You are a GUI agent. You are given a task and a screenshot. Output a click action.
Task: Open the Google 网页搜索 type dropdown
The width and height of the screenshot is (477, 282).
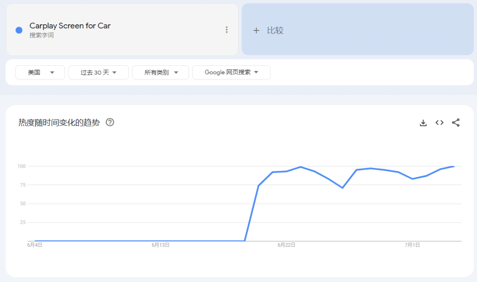tap(231, 72)
